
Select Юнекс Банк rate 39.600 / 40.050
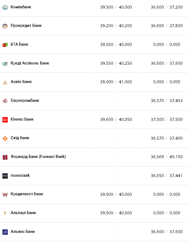[116, 120]
